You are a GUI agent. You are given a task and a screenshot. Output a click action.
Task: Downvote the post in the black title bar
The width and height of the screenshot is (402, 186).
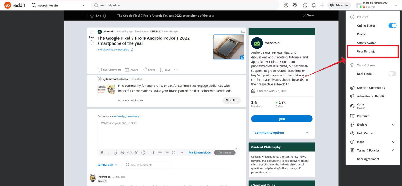[105, 16]
